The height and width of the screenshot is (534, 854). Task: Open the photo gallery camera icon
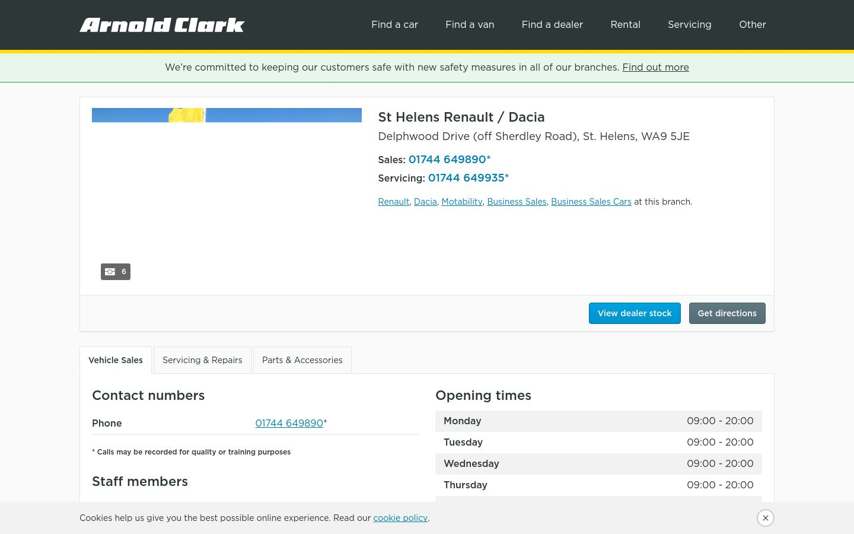coord(115,272)
